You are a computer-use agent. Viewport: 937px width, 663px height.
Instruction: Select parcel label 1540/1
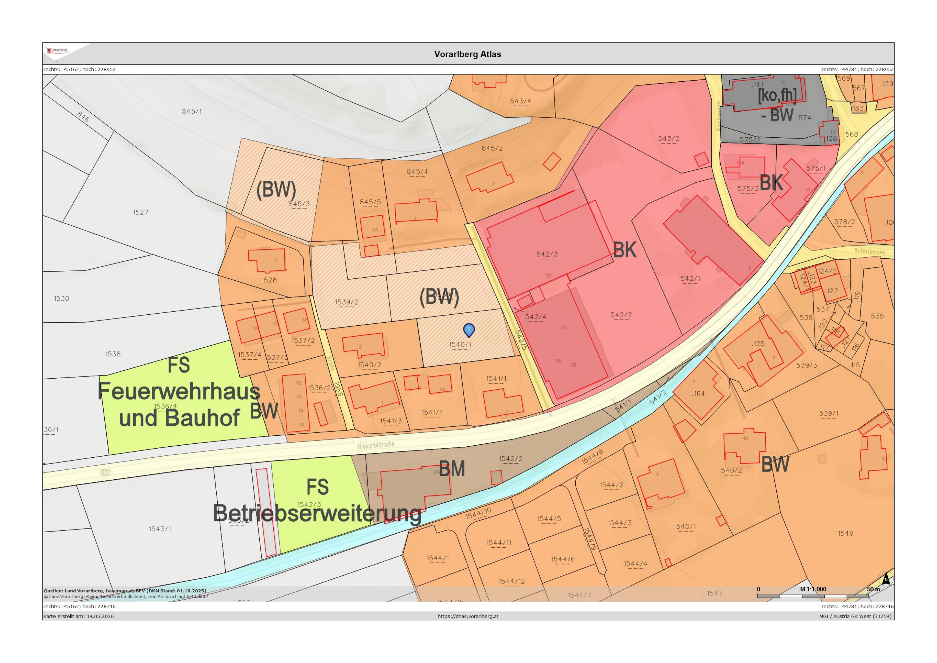click(x=460, y=345)
